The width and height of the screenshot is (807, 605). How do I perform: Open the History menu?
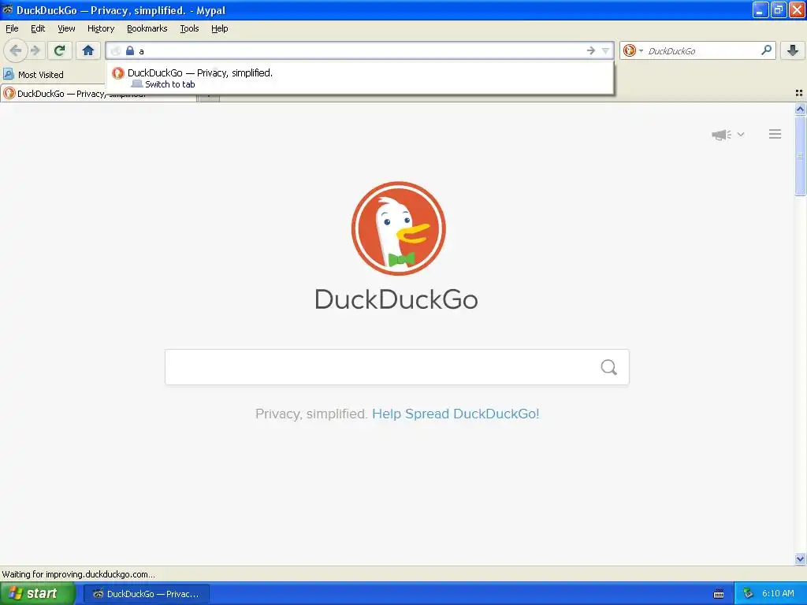tap(101, 28)
